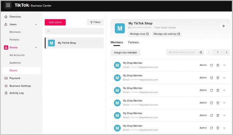Click the member search magnifier icon
This screenshot has width=233, height=135.
click(201, 52)
